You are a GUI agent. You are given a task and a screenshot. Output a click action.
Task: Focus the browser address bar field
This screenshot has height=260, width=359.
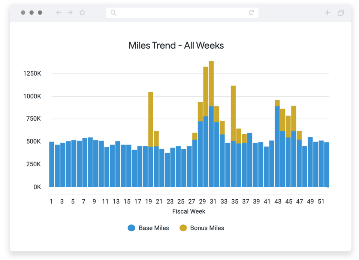[x=182, y=13]
